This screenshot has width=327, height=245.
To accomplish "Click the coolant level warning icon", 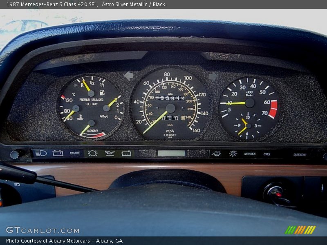I will click(x=126, y=154).
